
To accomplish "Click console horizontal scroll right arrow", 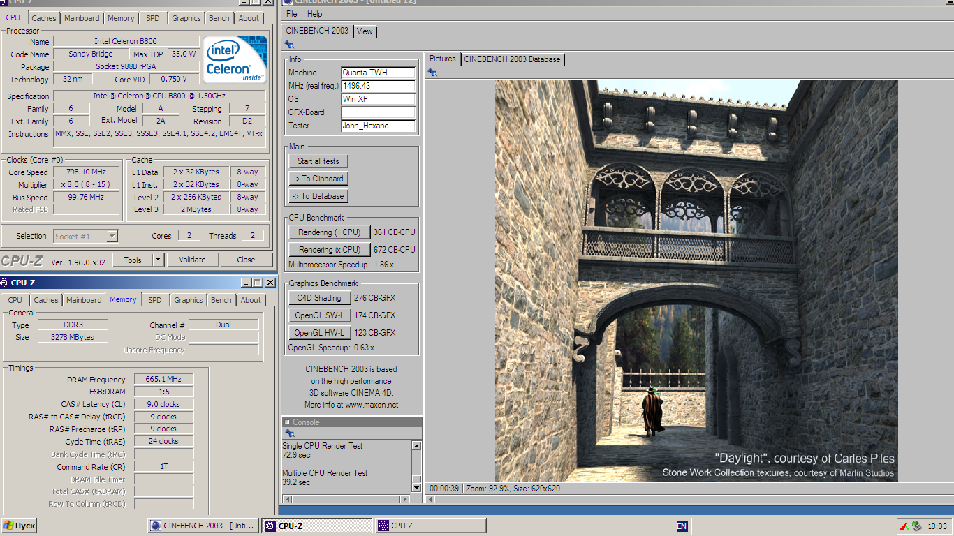I will point(406,499).
